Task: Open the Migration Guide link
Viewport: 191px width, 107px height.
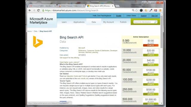Action: pyautogui.click(x=72, y=76)
